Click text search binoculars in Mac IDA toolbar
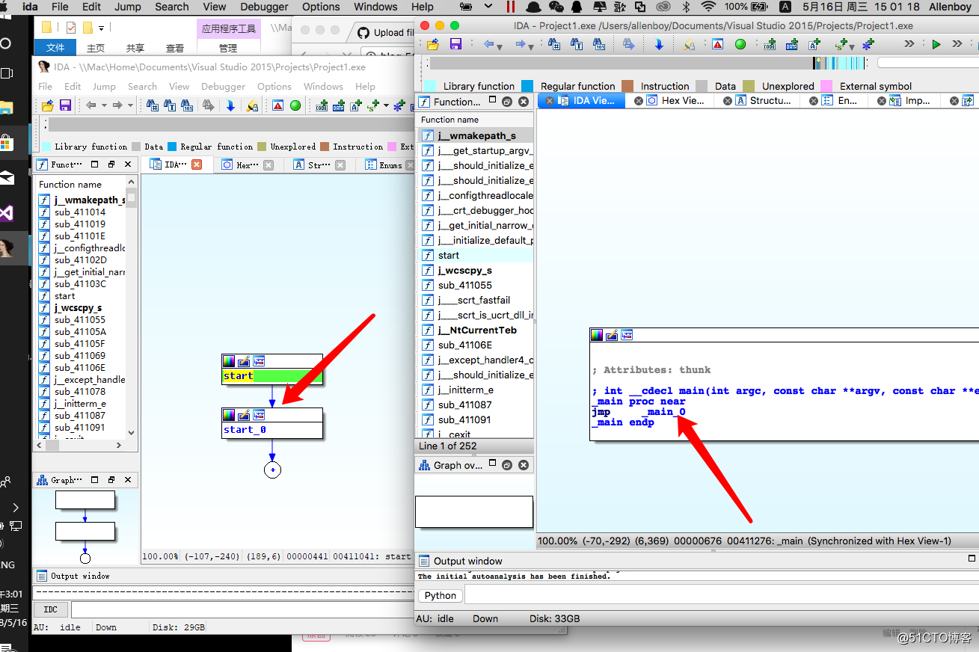979x652 pixels. click(x=577, y=44)
